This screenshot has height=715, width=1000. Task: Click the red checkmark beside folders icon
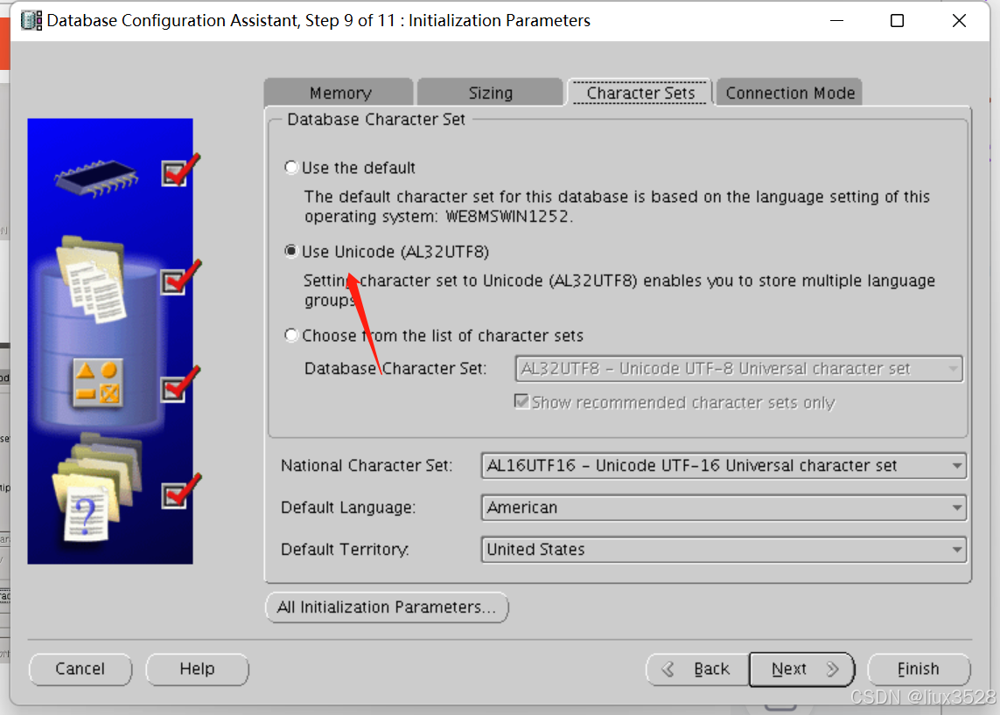[180, 492]
